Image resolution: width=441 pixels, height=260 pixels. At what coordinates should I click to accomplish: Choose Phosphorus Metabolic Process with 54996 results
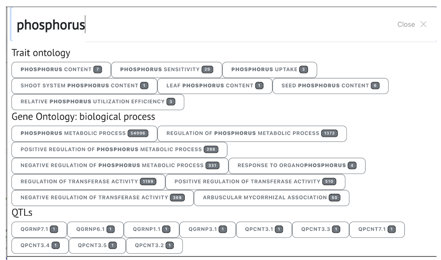click(x=84, y=133)
